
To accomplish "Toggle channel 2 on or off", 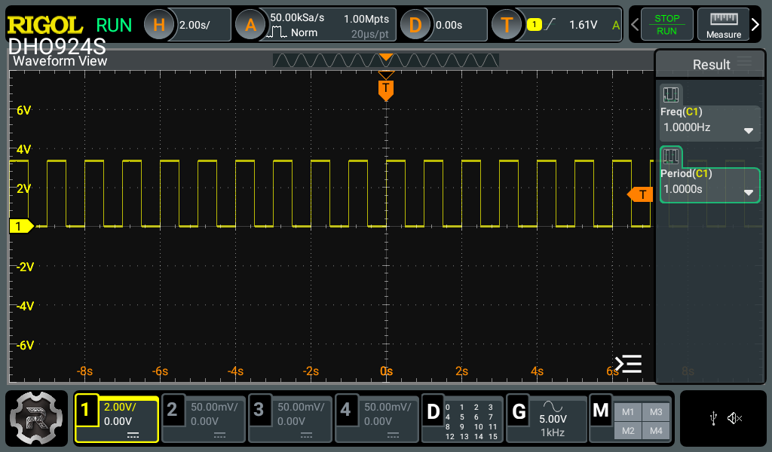I will pyautogui.click(x=172, y=411).
